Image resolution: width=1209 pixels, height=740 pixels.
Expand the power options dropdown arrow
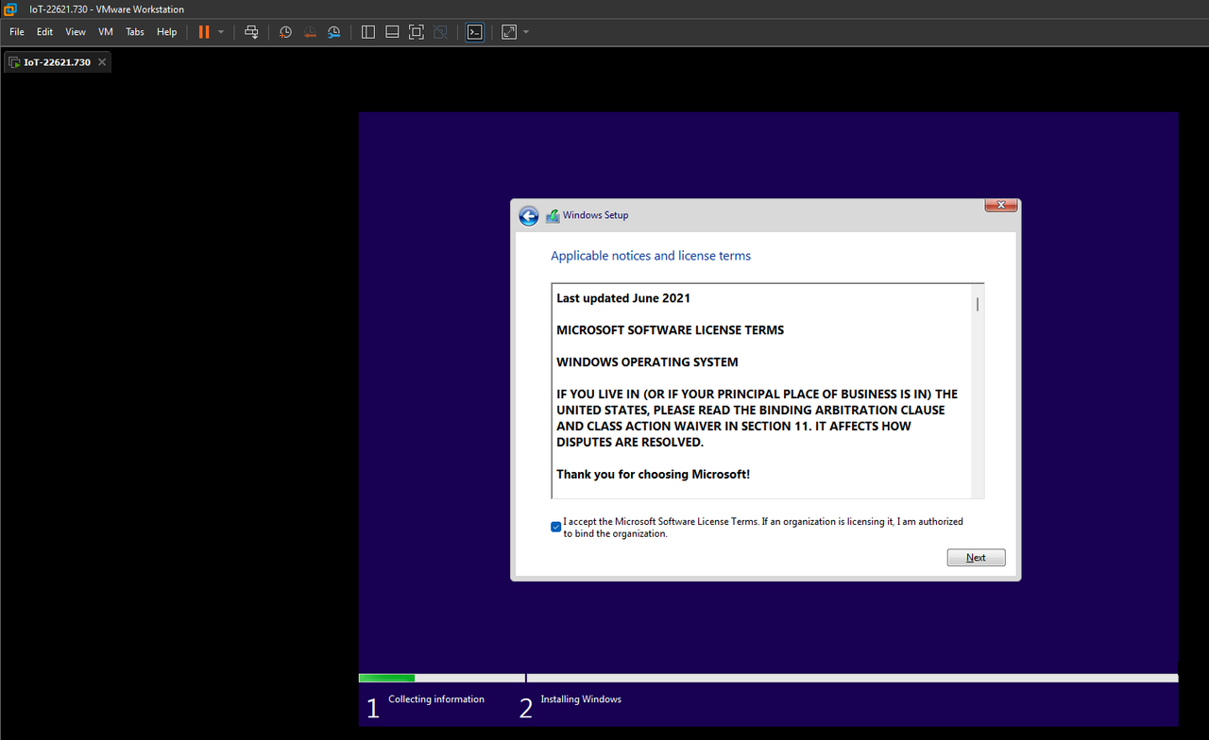pyautogui.click(x=221, y=32)
